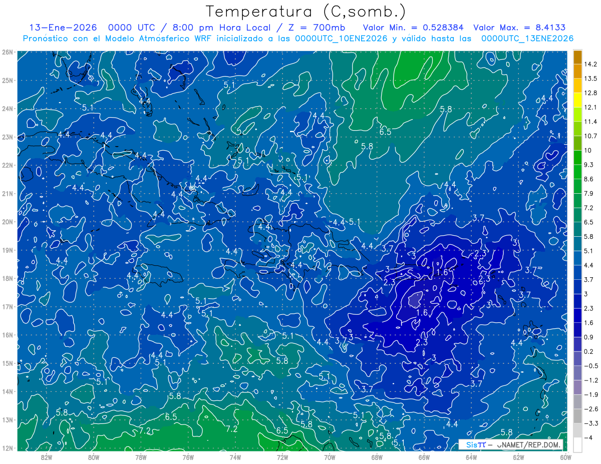Click the colorbar label "-0.5"
Screen dimensions: 601x464
(x=591, y=366)
